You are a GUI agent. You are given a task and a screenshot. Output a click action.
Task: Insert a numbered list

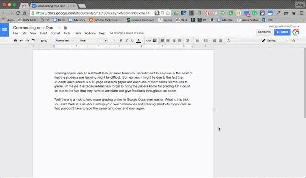(197, 40)
